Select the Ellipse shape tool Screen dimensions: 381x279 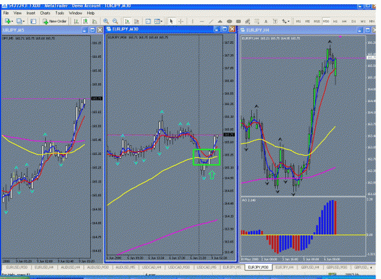pyautogui.click(x=229, y=21)
